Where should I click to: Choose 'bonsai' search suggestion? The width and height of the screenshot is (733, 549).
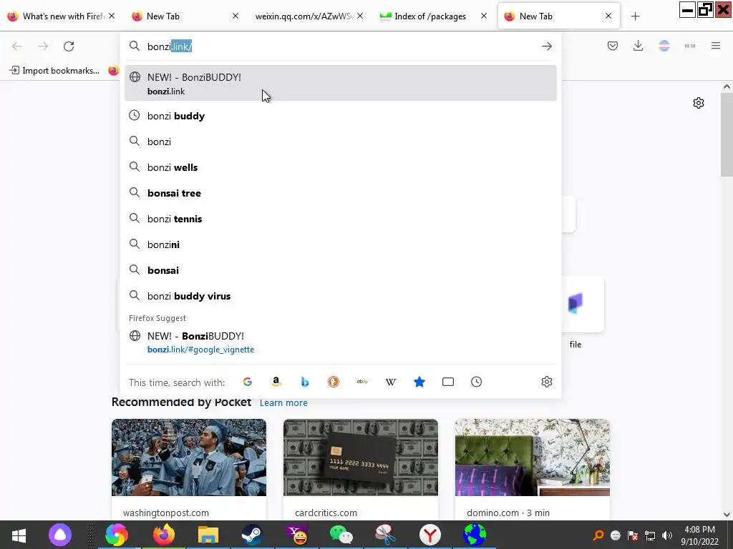tap(340, 269)
